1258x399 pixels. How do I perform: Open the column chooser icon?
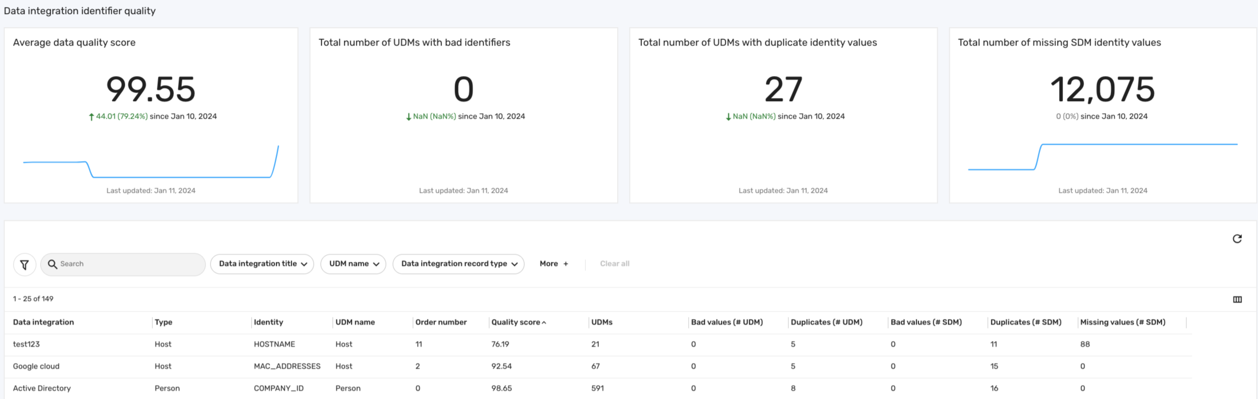1237,299
